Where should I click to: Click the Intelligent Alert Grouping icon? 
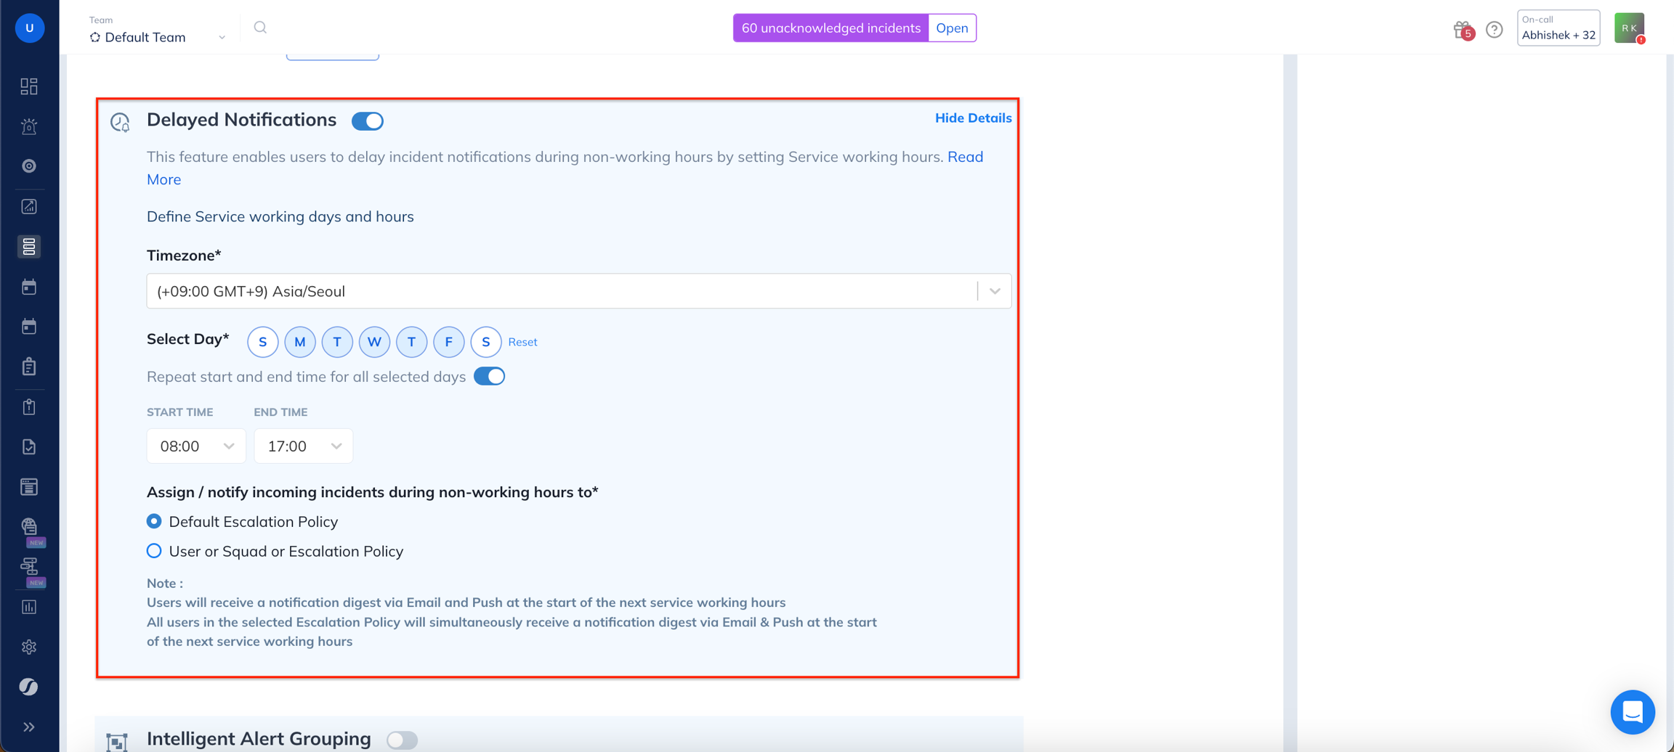click(x=117, y=741)
